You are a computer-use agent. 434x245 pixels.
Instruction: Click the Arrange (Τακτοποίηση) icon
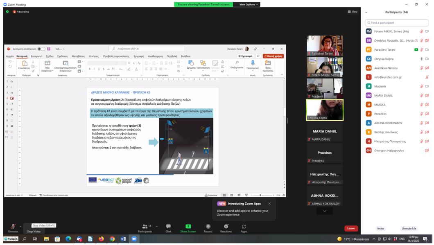pos(203,63)
